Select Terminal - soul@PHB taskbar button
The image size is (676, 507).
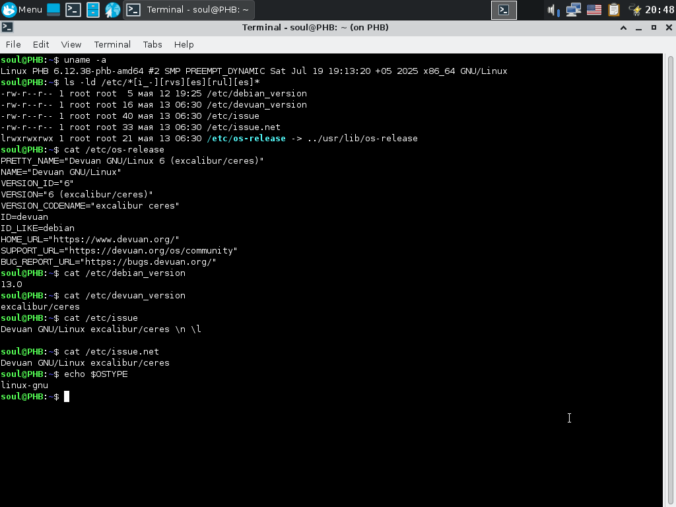(x=189, y=10)
